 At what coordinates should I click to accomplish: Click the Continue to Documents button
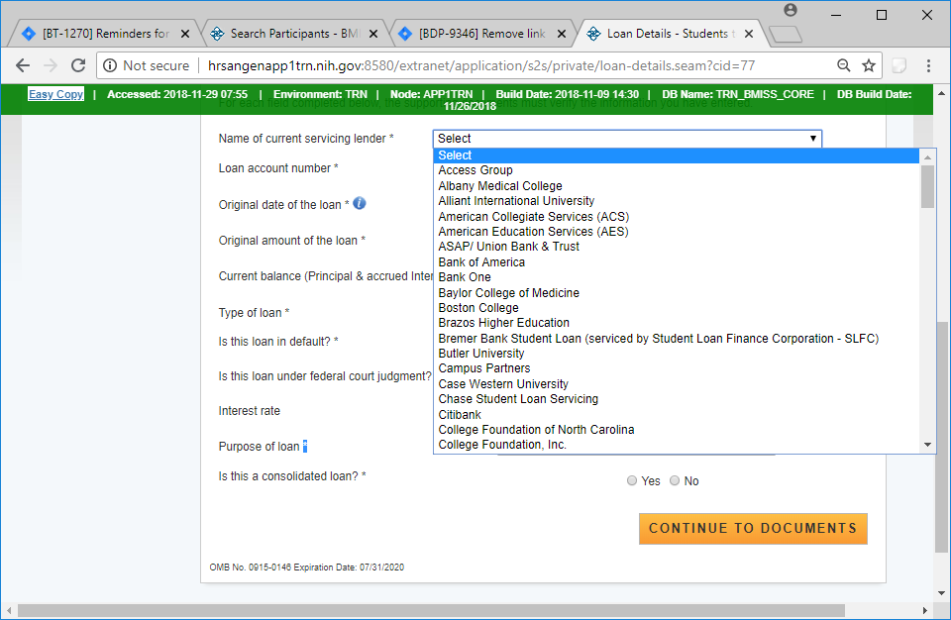[x=753, y=528]
